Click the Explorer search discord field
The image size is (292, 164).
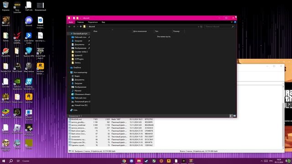coord(219,26)
